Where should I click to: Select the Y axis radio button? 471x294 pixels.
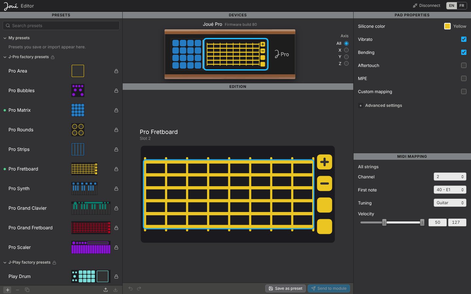pyautogui.click(x=346, y=57)
